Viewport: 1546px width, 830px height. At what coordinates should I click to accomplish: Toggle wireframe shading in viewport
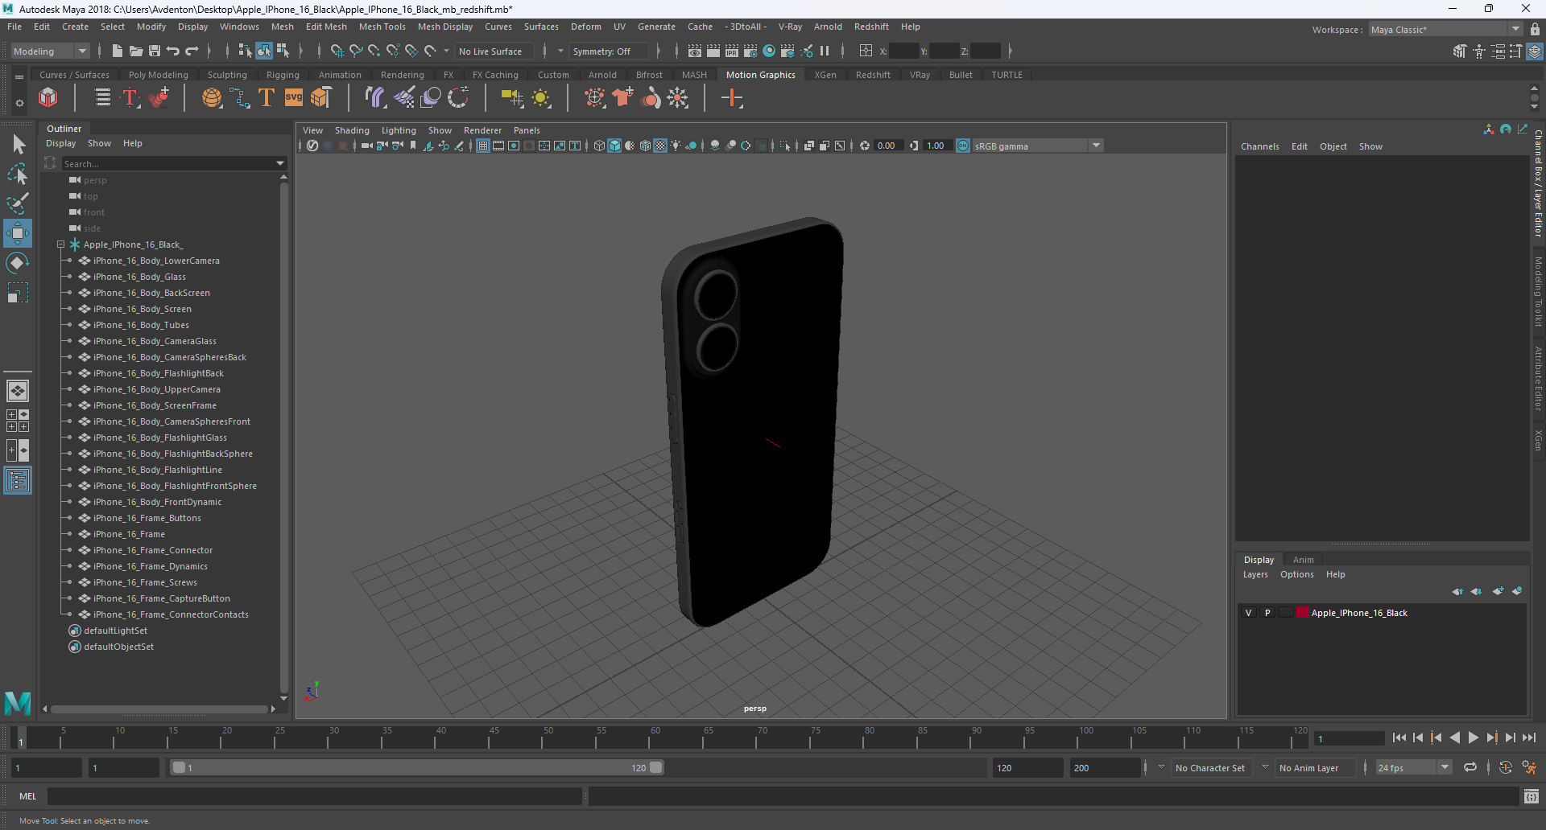coord(599,146)
